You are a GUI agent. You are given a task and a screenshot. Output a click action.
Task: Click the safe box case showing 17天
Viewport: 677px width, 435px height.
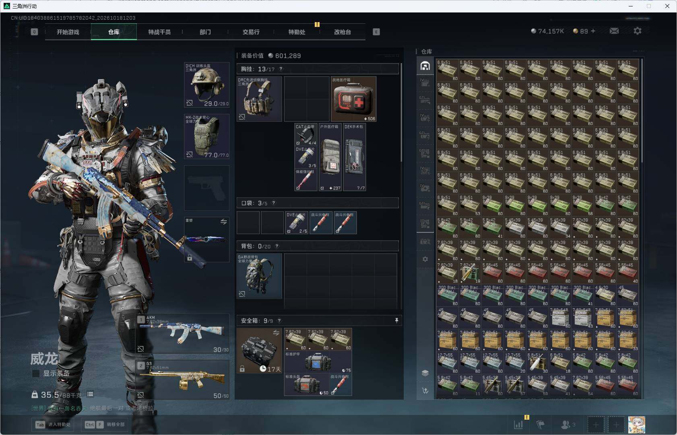pos(259,351)
